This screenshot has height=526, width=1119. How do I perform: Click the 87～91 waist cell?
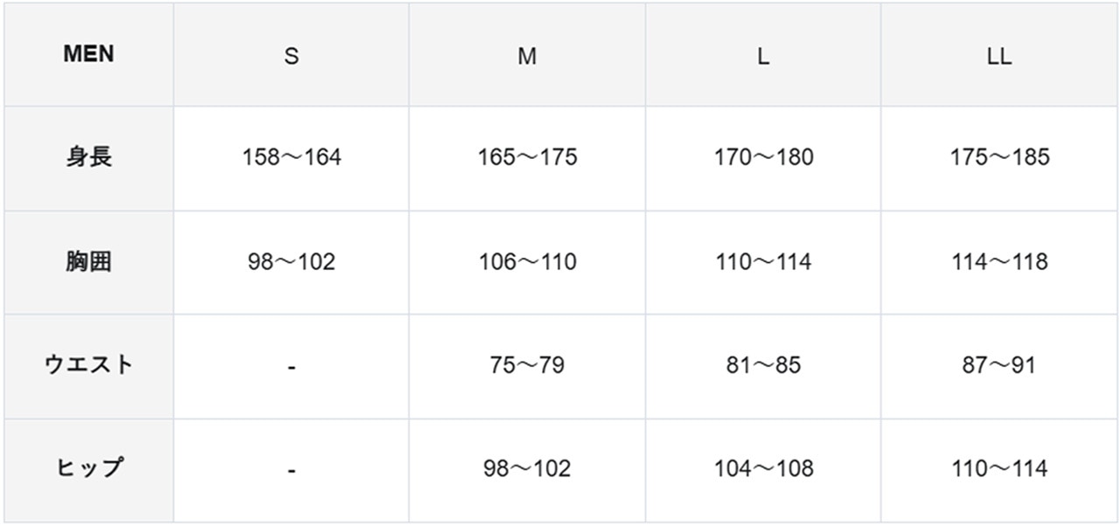coord(999,364)
